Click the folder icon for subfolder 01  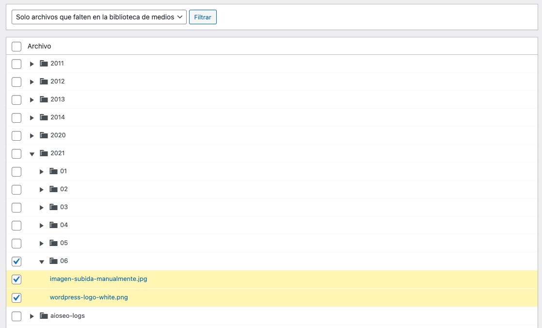pyautogui.click(x=54, y=171)
